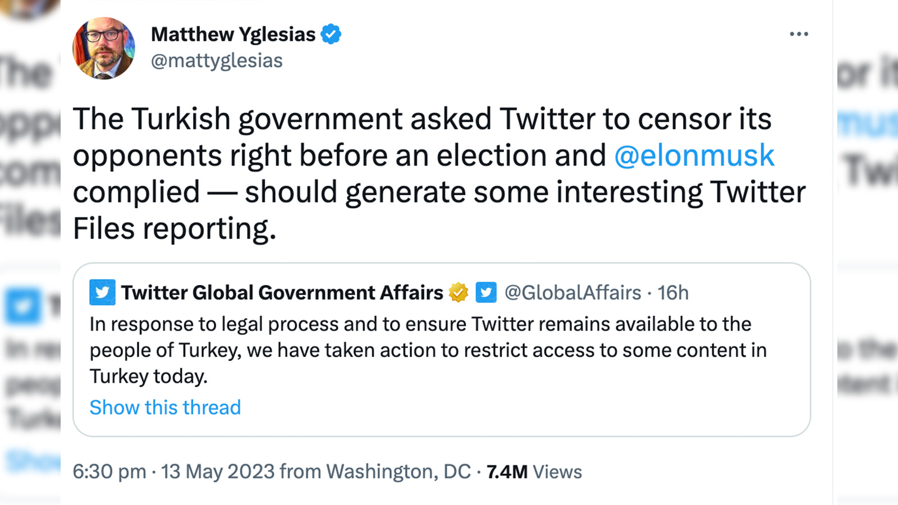Click the quoted tweet text about Turkey

click(x=427, y=350)
